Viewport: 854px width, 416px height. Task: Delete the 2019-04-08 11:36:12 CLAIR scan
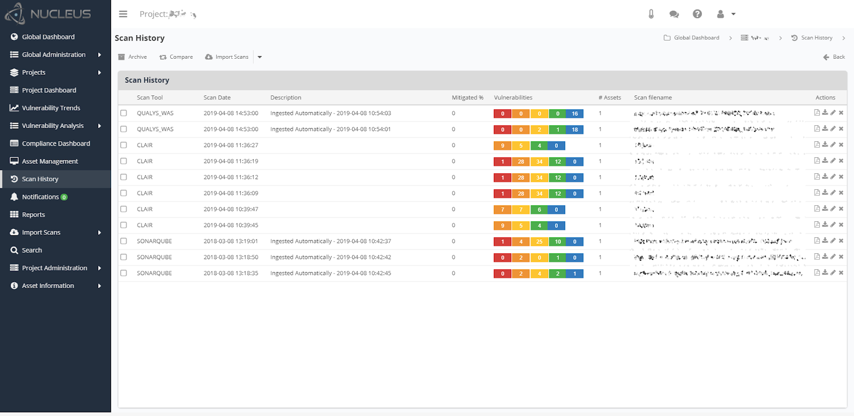point(841,177)
